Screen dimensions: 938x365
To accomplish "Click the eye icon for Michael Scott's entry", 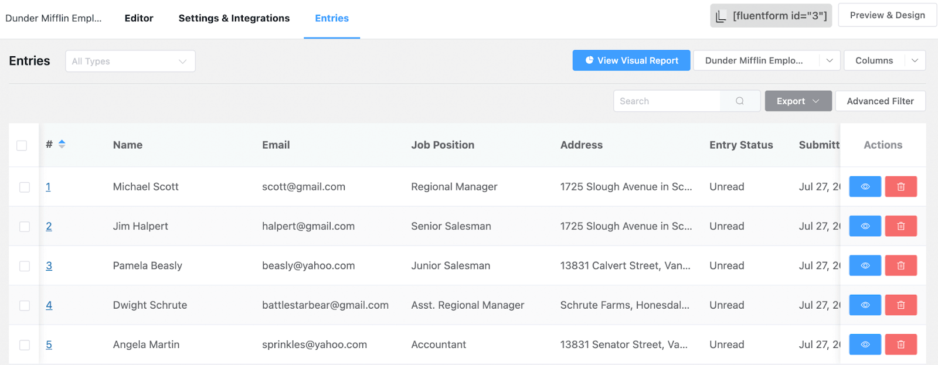I will click(x=865, y=187).
